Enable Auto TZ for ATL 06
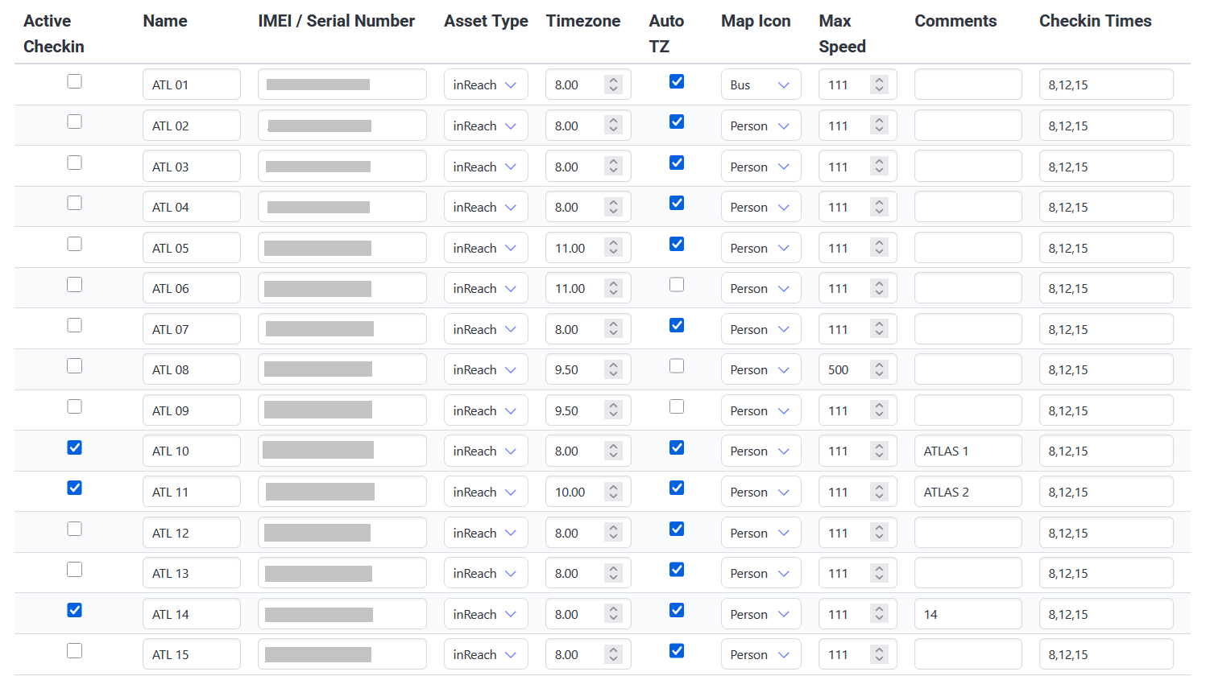This screenshot has width=1206, height=676. 677,285
